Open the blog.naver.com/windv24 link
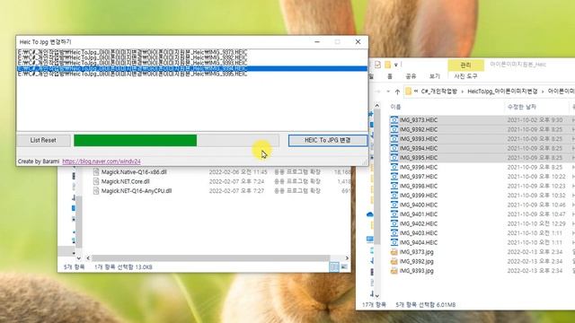The height and width of the screenshot is (323, 575). pos(102,161)
